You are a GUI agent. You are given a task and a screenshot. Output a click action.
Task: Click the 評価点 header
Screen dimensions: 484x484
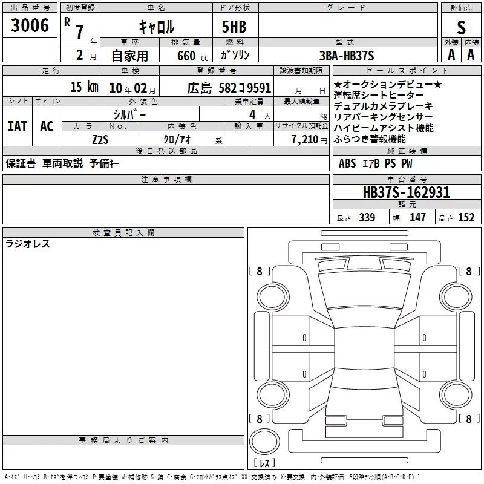pyautogui.click(x=461, y=8)
